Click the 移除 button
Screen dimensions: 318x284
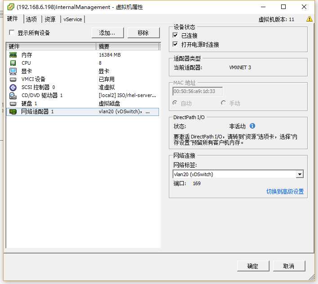(x=143, y=33)
